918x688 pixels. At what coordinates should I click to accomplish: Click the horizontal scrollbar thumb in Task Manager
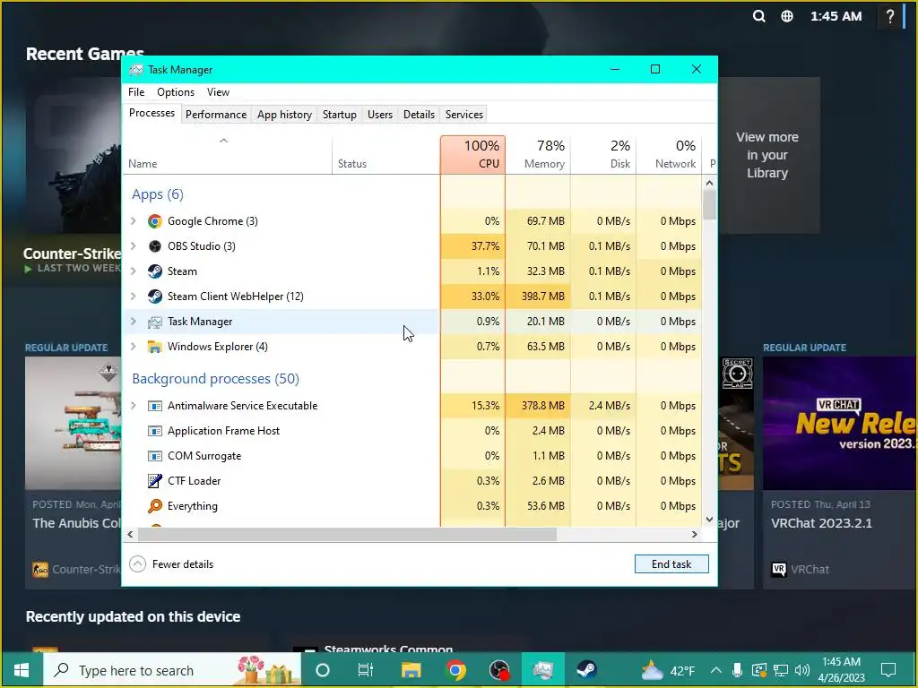(347, 534)
